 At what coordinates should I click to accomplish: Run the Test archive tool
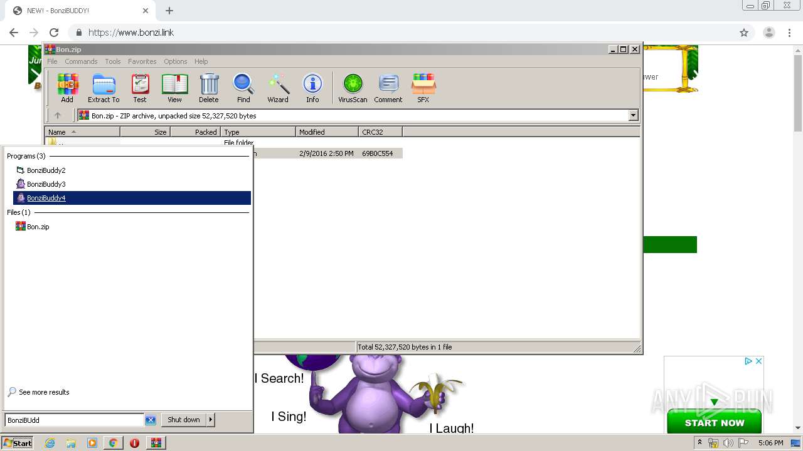click(140, 88)
